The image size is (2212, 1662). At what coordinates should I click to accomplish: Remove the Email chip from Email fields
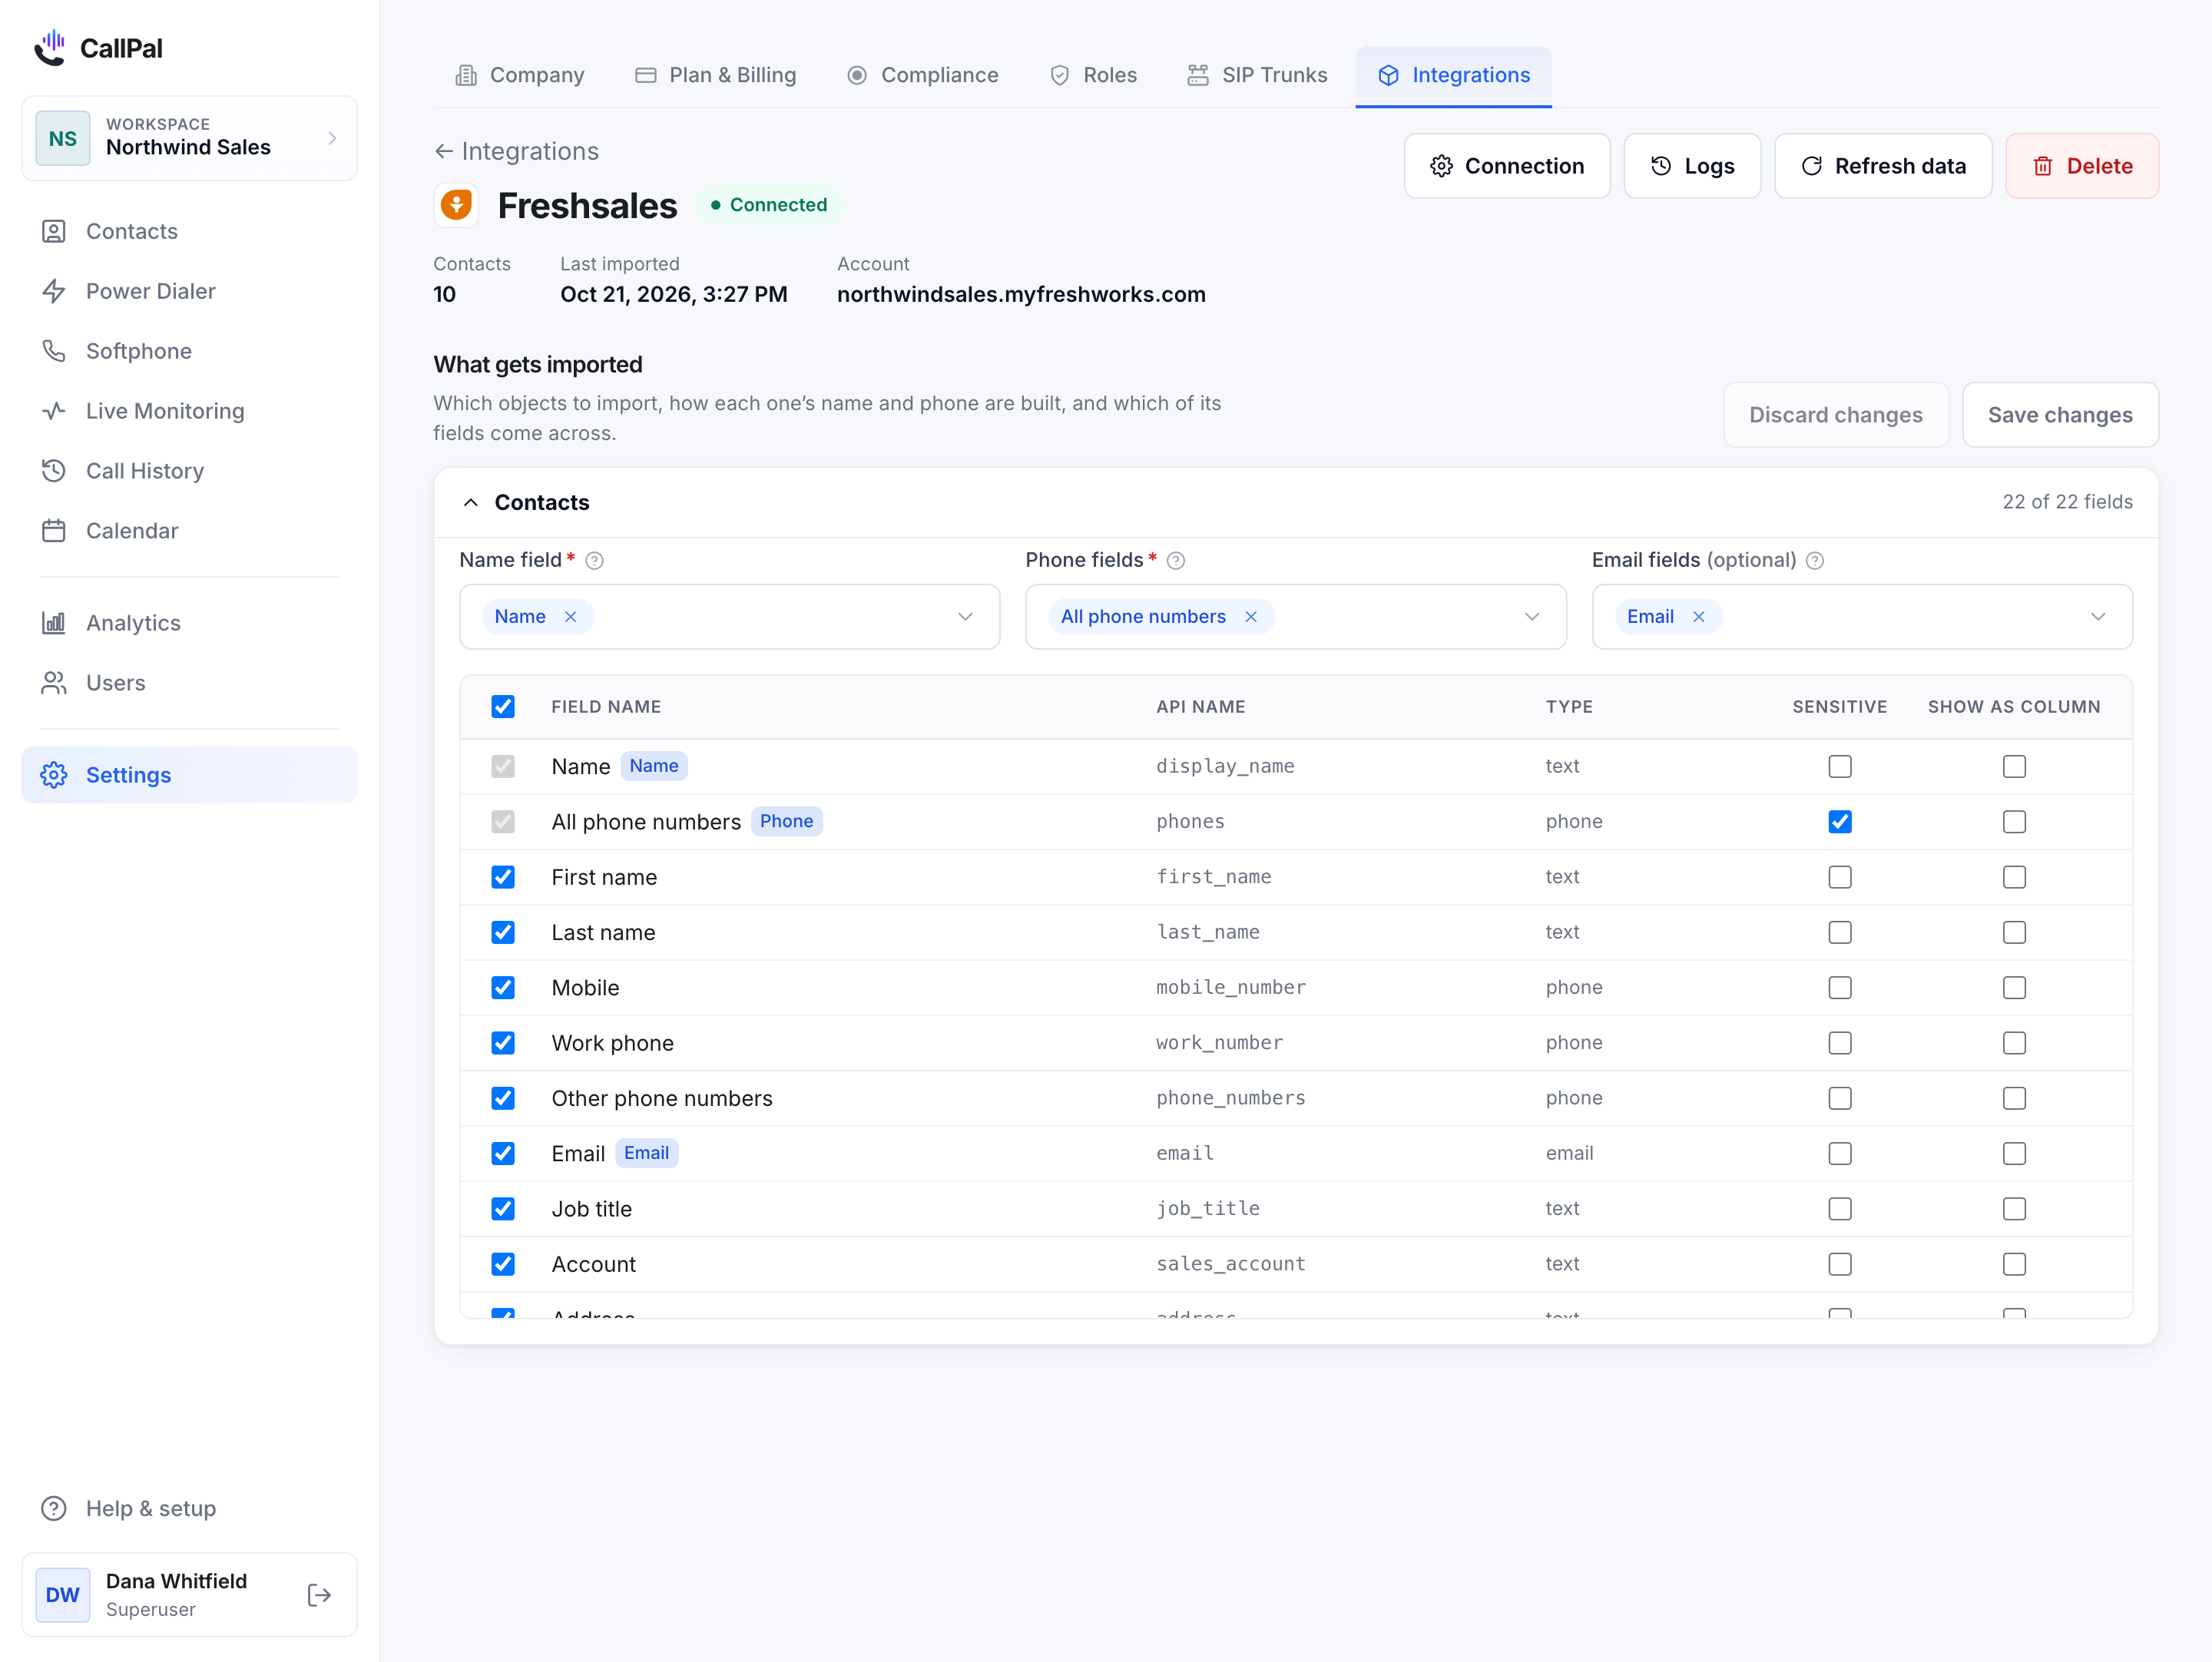1698,617
